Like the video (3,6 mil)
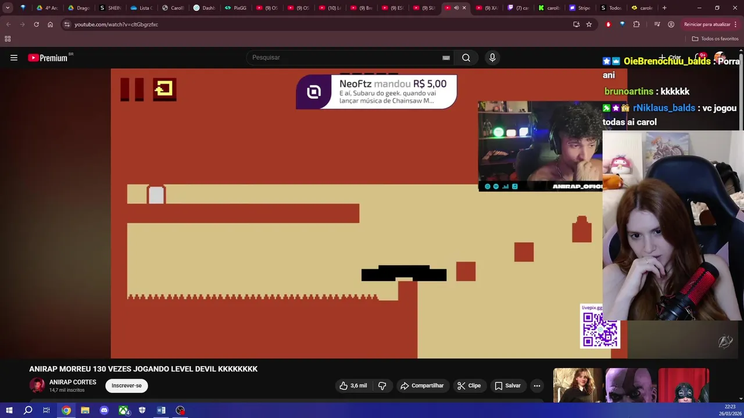This screenshot has height=418, width=744. click(353, 385)
